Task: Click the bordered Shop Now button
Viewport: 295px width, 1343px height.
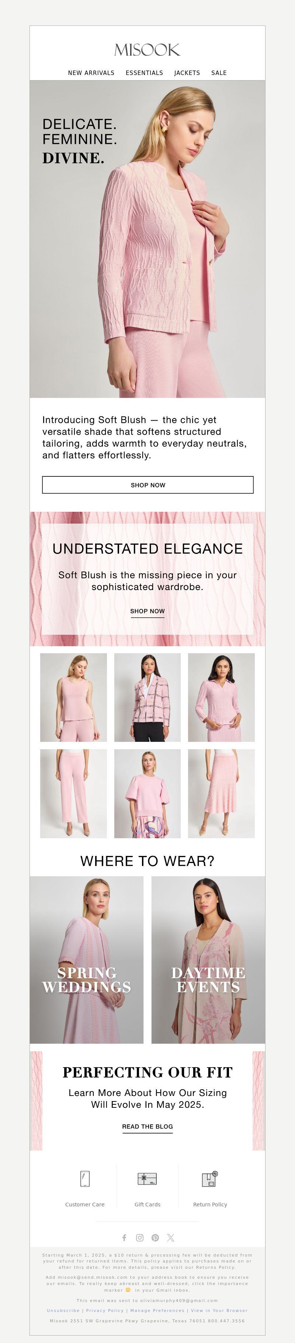Action: tap(148, 484)
